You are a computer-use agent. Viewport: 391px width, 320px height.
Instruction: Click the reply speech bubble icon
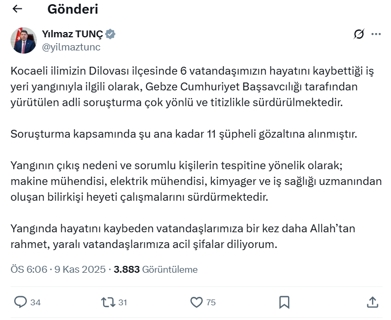point(20,302)
